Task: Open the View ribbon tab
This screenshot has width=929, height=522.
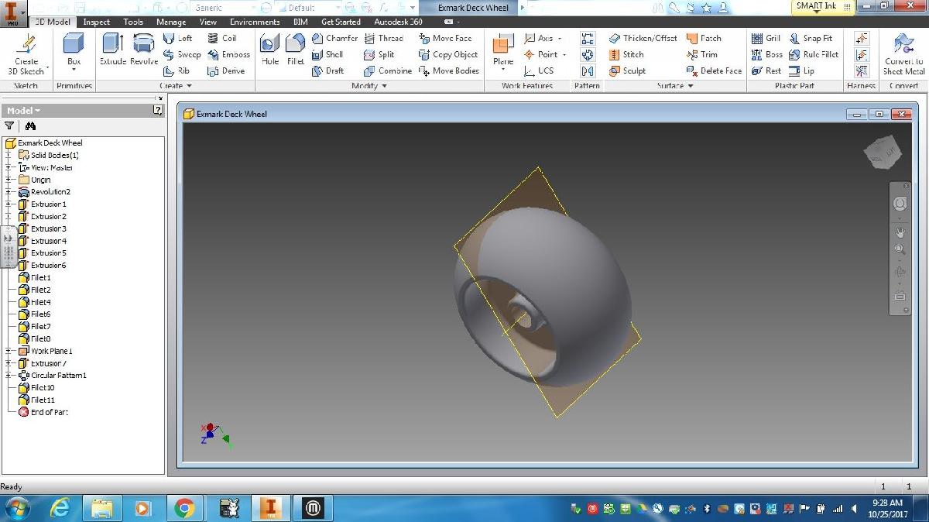Action: [x=208, y=22]
